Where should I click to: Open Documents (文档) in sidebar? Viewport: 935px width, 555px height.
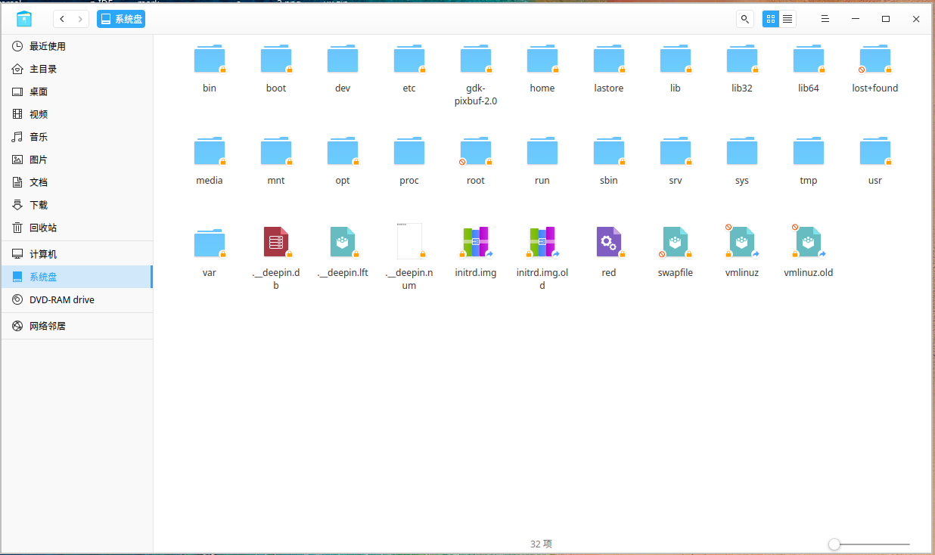tap(77, 182)
